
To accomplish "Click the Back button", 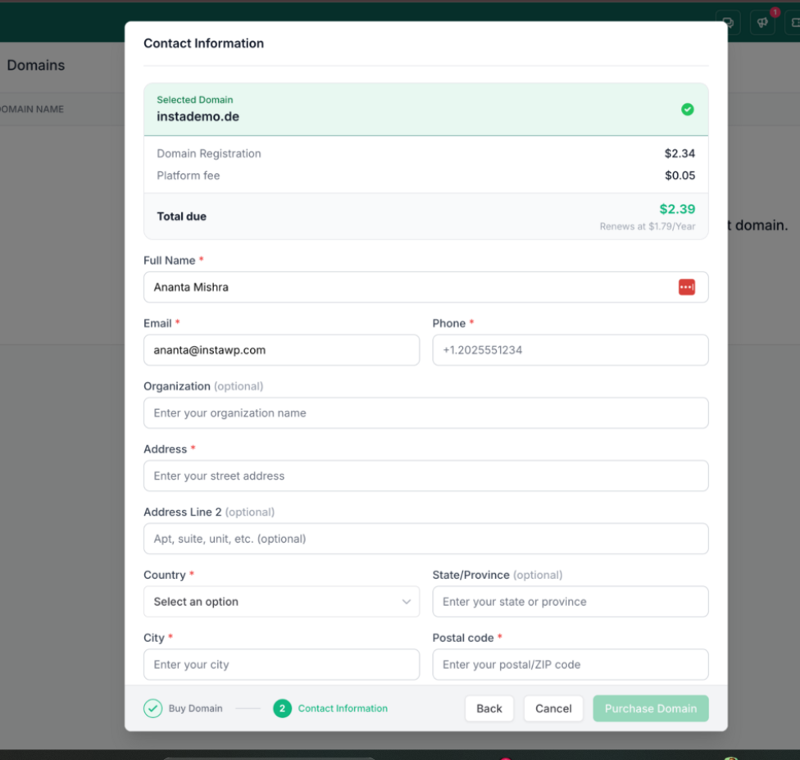I will (489, 708).
